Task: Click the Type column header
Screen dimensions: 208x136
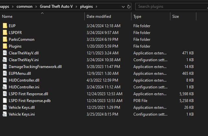Action: 137,17
